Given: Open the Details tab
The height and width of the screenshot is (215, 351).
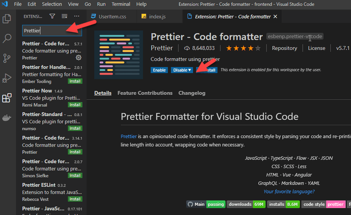Looking at the screenshot, I should [x=103, y=93].
